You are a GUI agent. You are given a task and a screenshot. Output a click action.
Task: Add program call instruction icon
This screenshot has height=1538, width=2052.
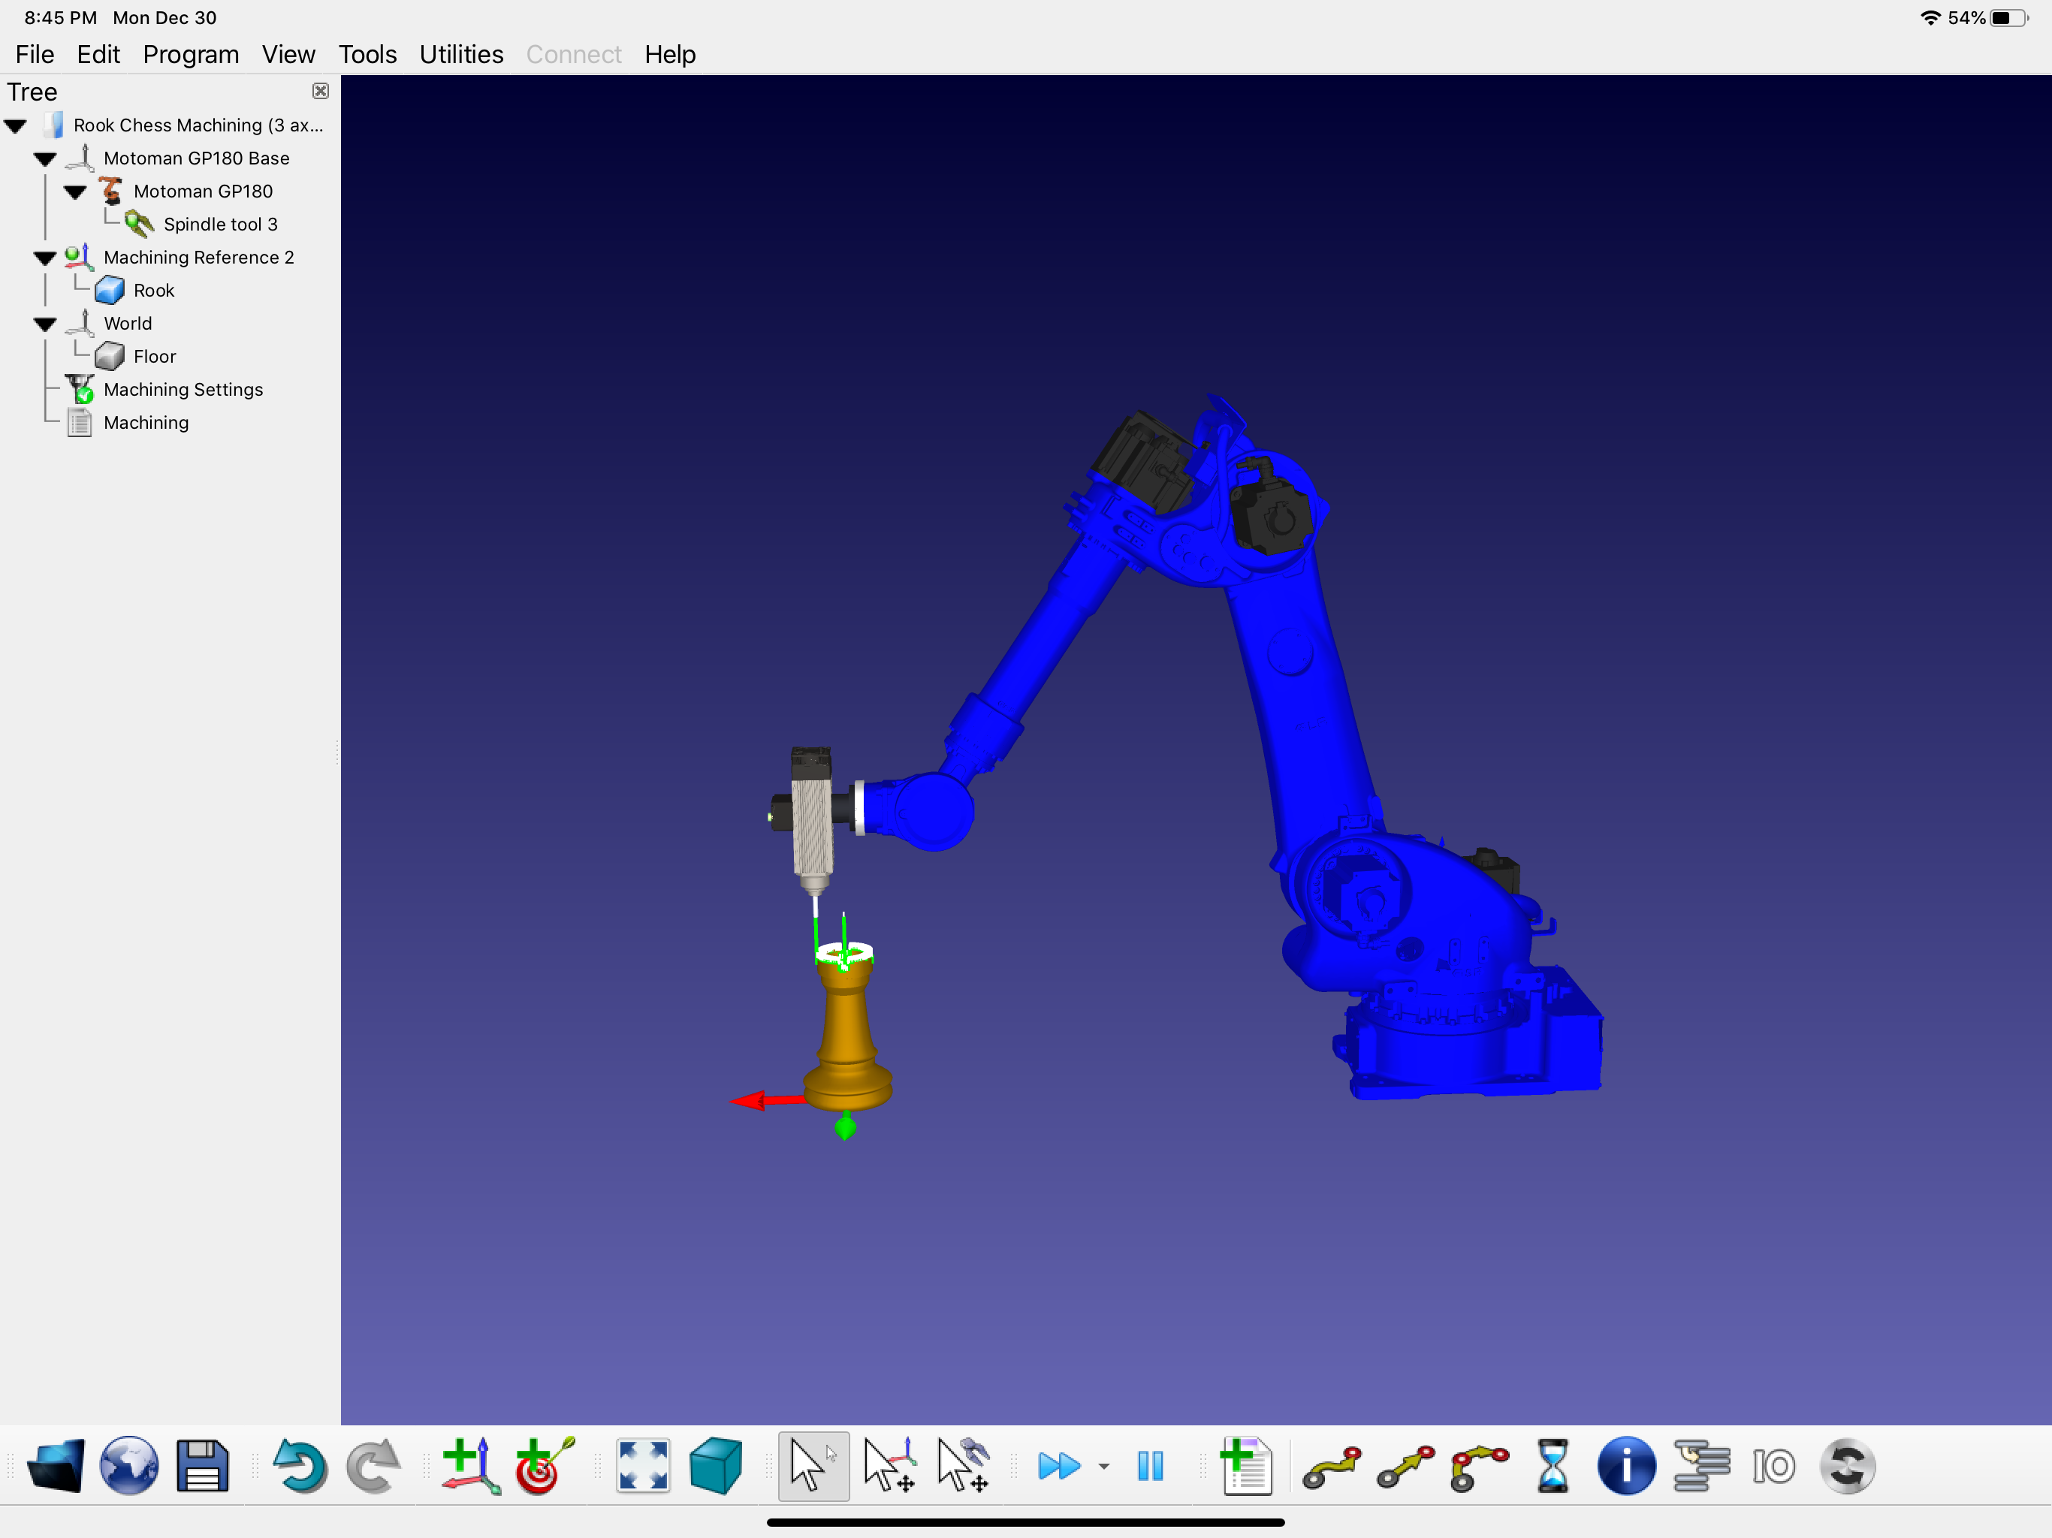click(x=1700, y=1466)
